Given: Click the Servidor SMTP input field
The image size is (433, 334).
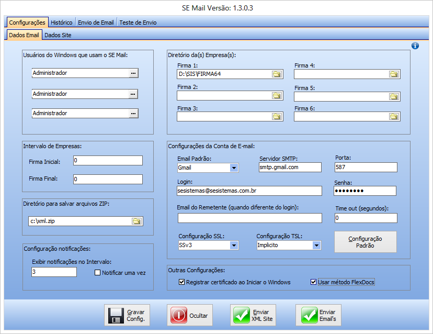Looking at the screenshot, I should coord(290,168).
